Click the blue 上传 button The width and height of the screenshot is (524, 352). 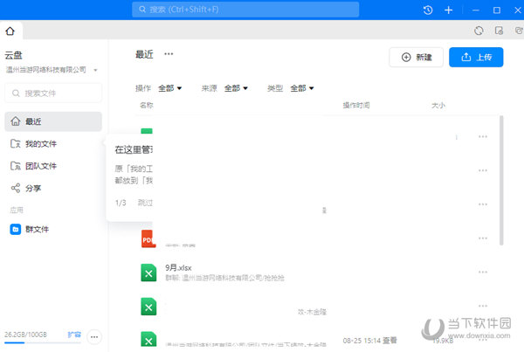(x=476, y=57)
